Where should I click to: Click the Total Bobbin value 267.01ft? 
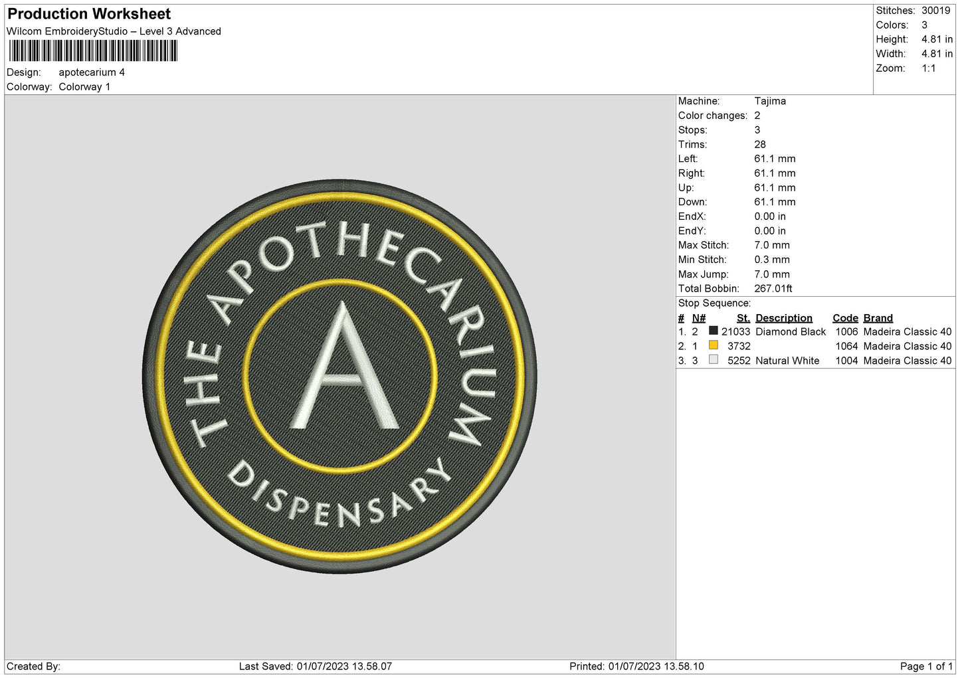773,289
